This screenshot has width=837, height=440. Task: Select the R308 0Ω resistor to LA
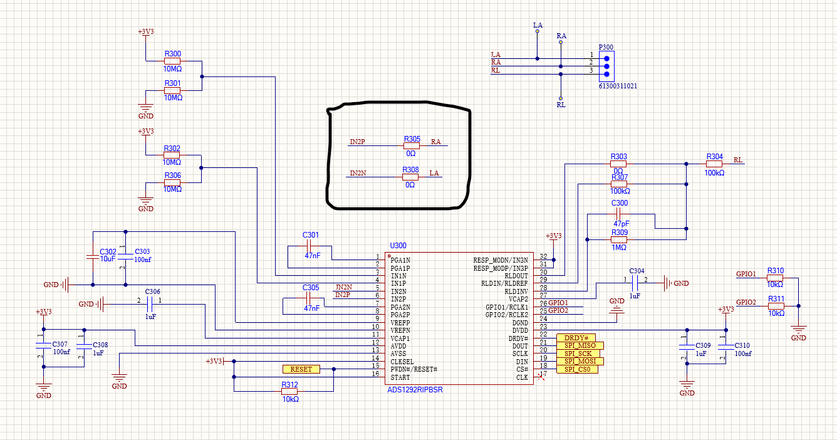coord(410,177)
